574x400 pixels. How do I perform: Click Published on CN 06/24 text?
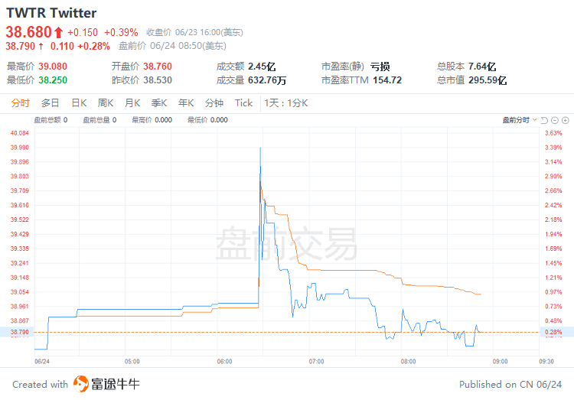tap(510, 384)
